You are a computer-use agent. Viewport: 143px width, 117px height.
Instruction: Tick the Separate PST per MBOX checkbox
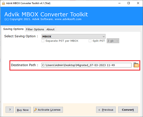(x=43, y=41)
